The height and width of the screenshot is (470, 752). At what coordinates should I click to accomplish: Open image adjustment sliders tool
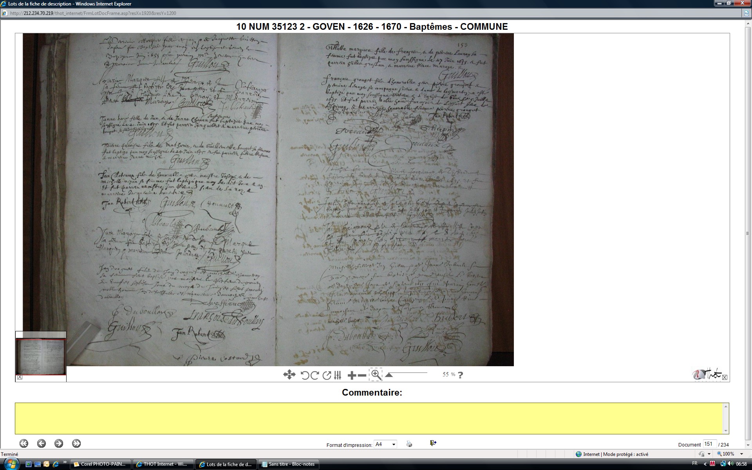(338, 375)
